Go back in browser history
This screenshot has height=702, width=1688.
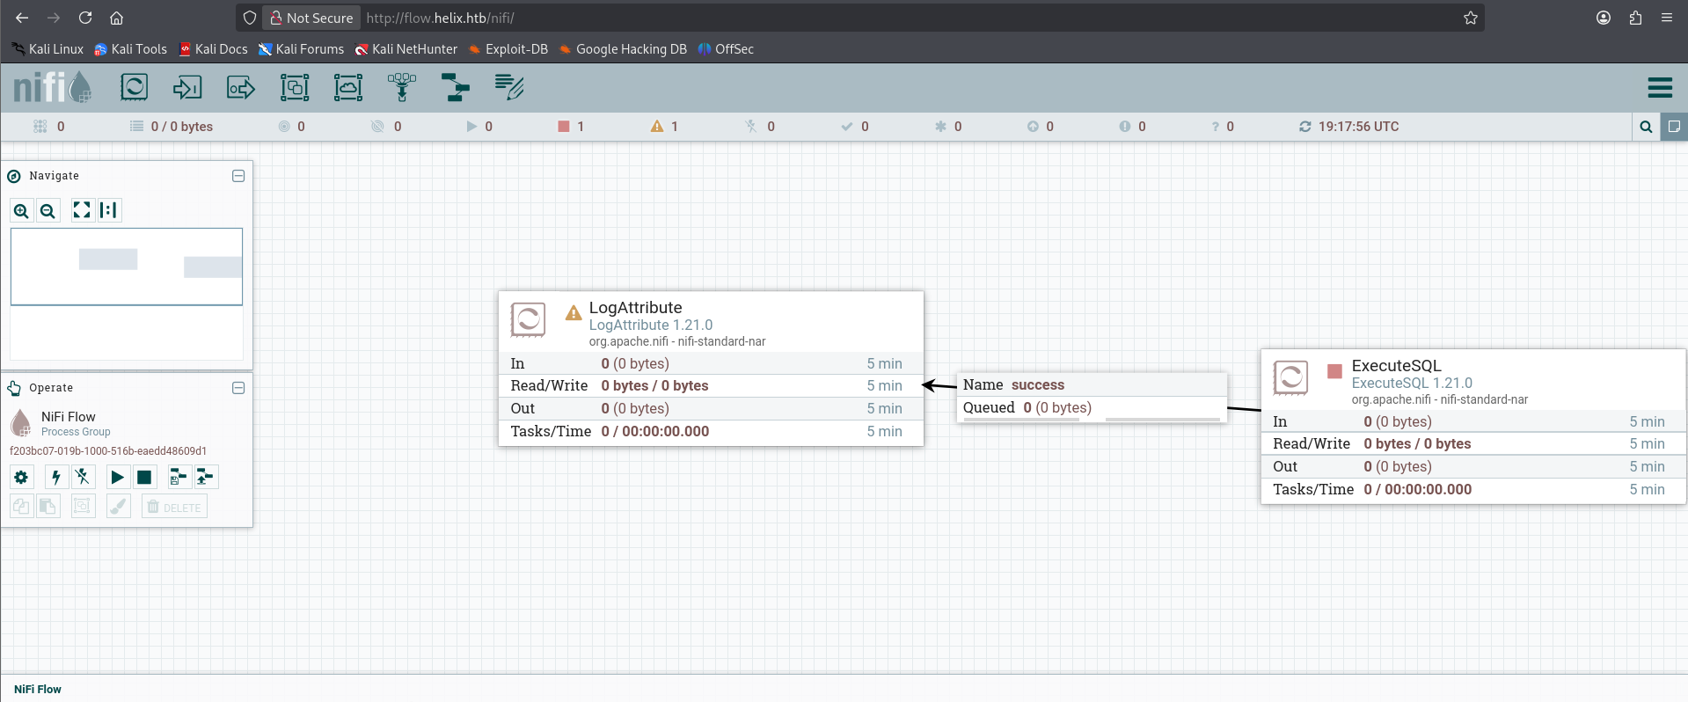tap(22, 18)
